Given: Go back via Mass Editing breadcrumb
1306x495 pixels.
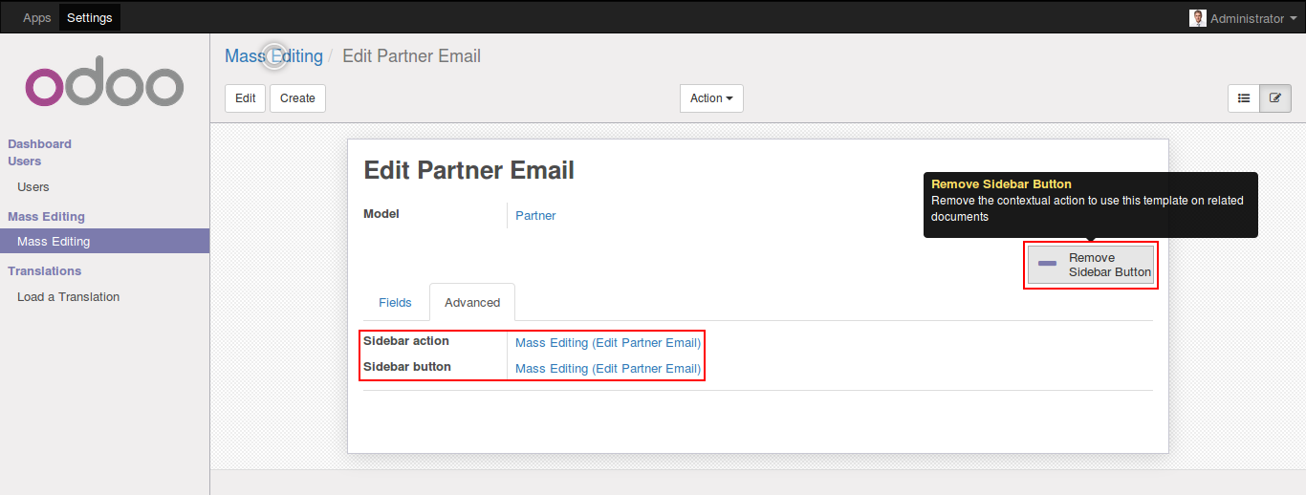Looking at the screenshot, I should [x=273, y=56].
